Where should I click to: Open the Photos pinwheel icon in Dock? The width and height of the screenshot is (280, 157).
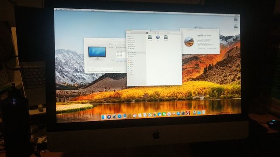pyautogui.click(x=154, y=115)
